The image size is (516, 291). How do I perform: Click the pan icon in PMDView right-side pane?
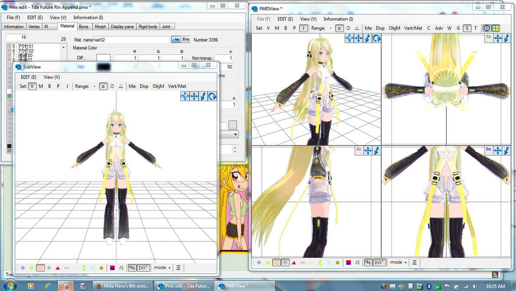tap(368, 150)
